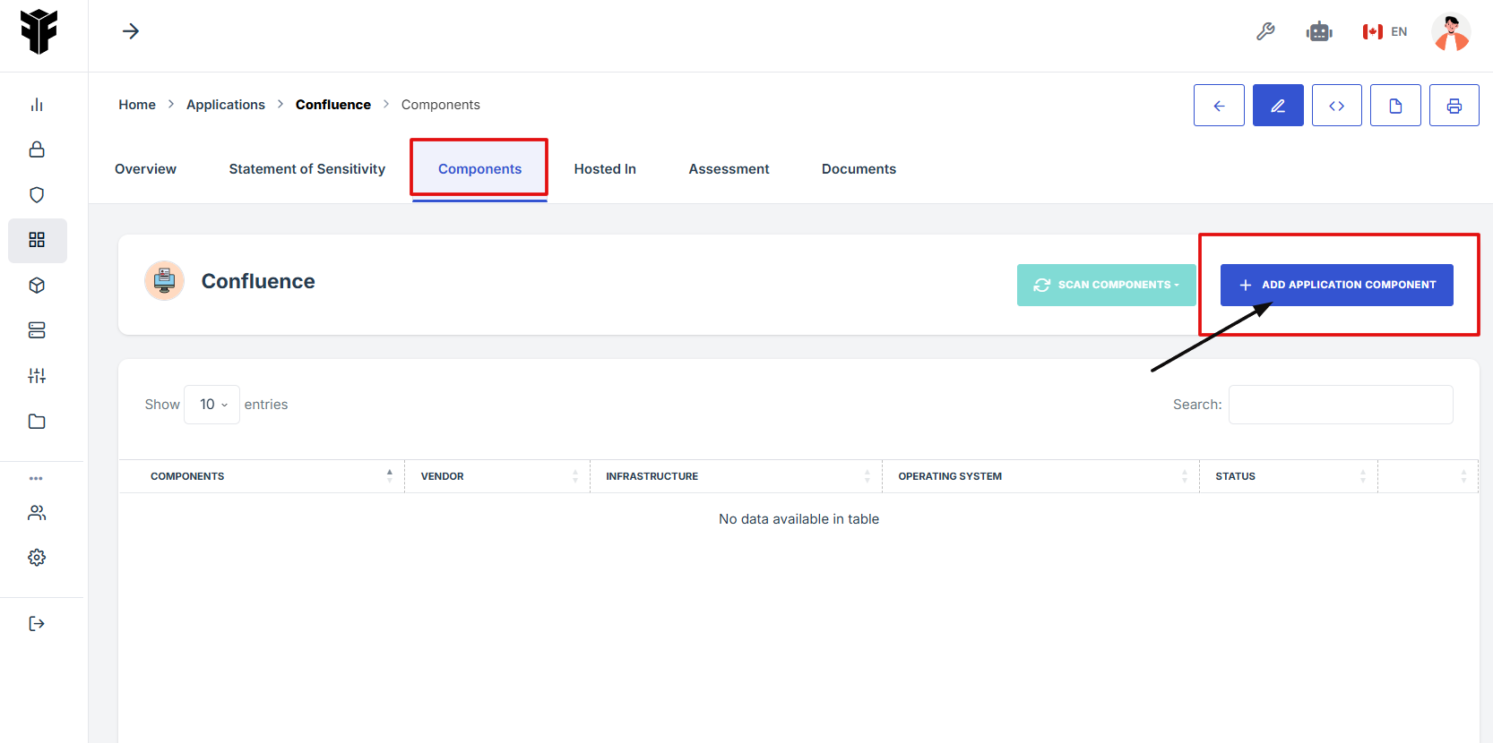The height and width of the screenshot is (743, 1493).
Task: Click the back arrow button
Action: (1219, 106)
